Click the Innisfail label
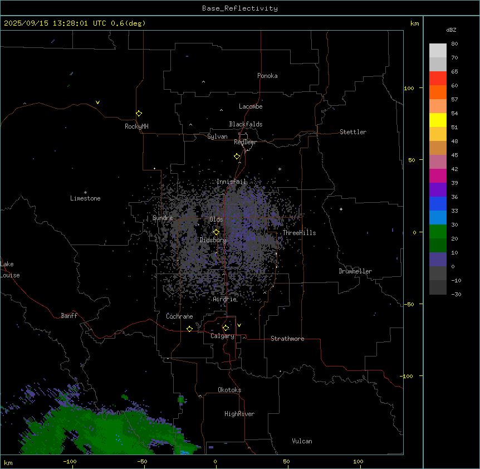Screen dimensions: 480x469 pyautogui.click(x=232, y=182)
